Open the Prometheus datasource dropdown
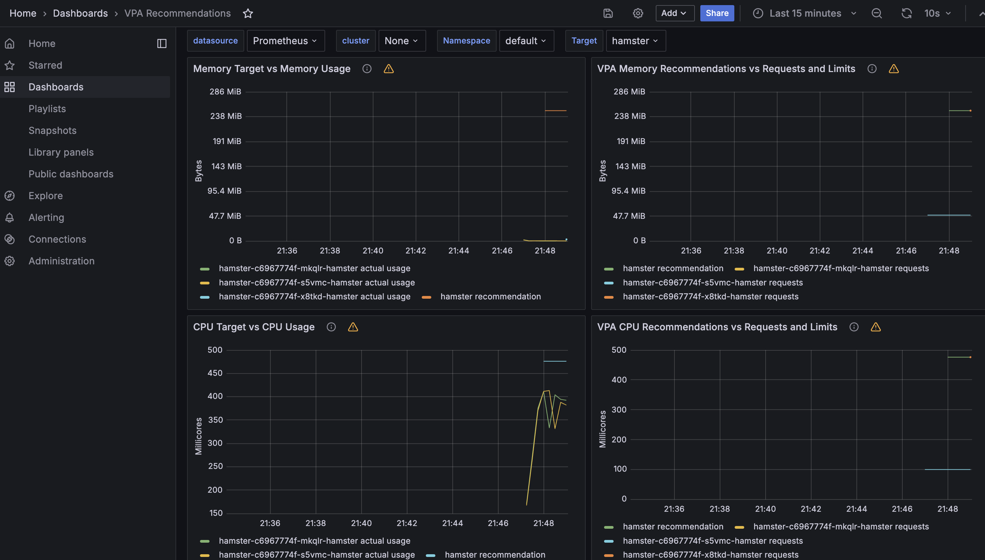This screenshot has width=985, height=560. pyautogui.click(x=285, y=41)
